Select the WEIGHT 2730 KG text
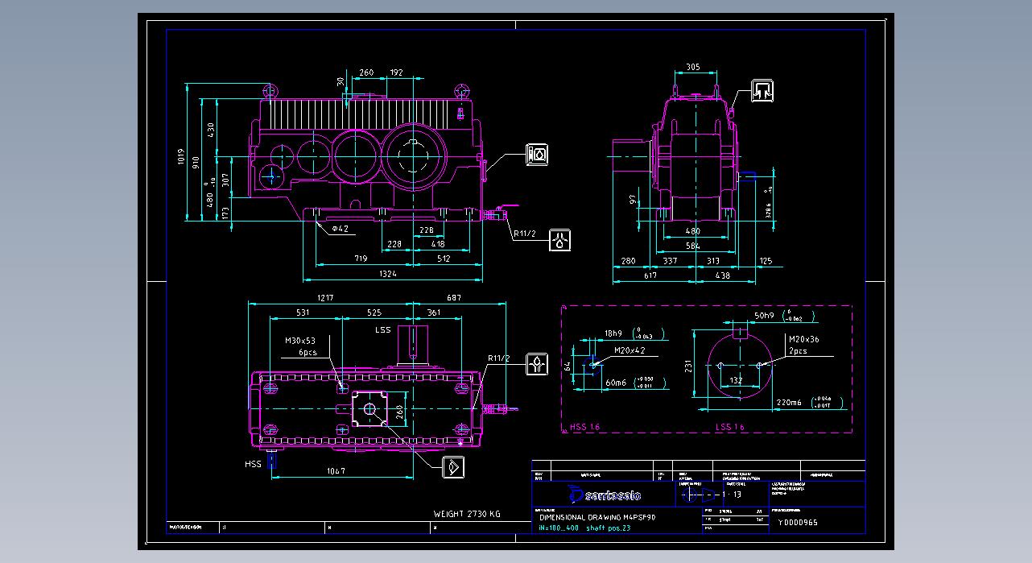The height and width of the screenshot is (563, 1032). (467, 514)
